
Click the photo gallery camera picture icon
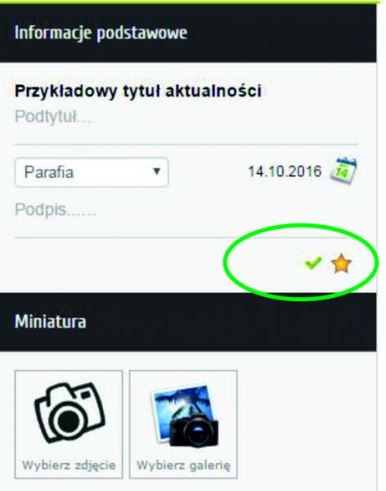(185, 416)
